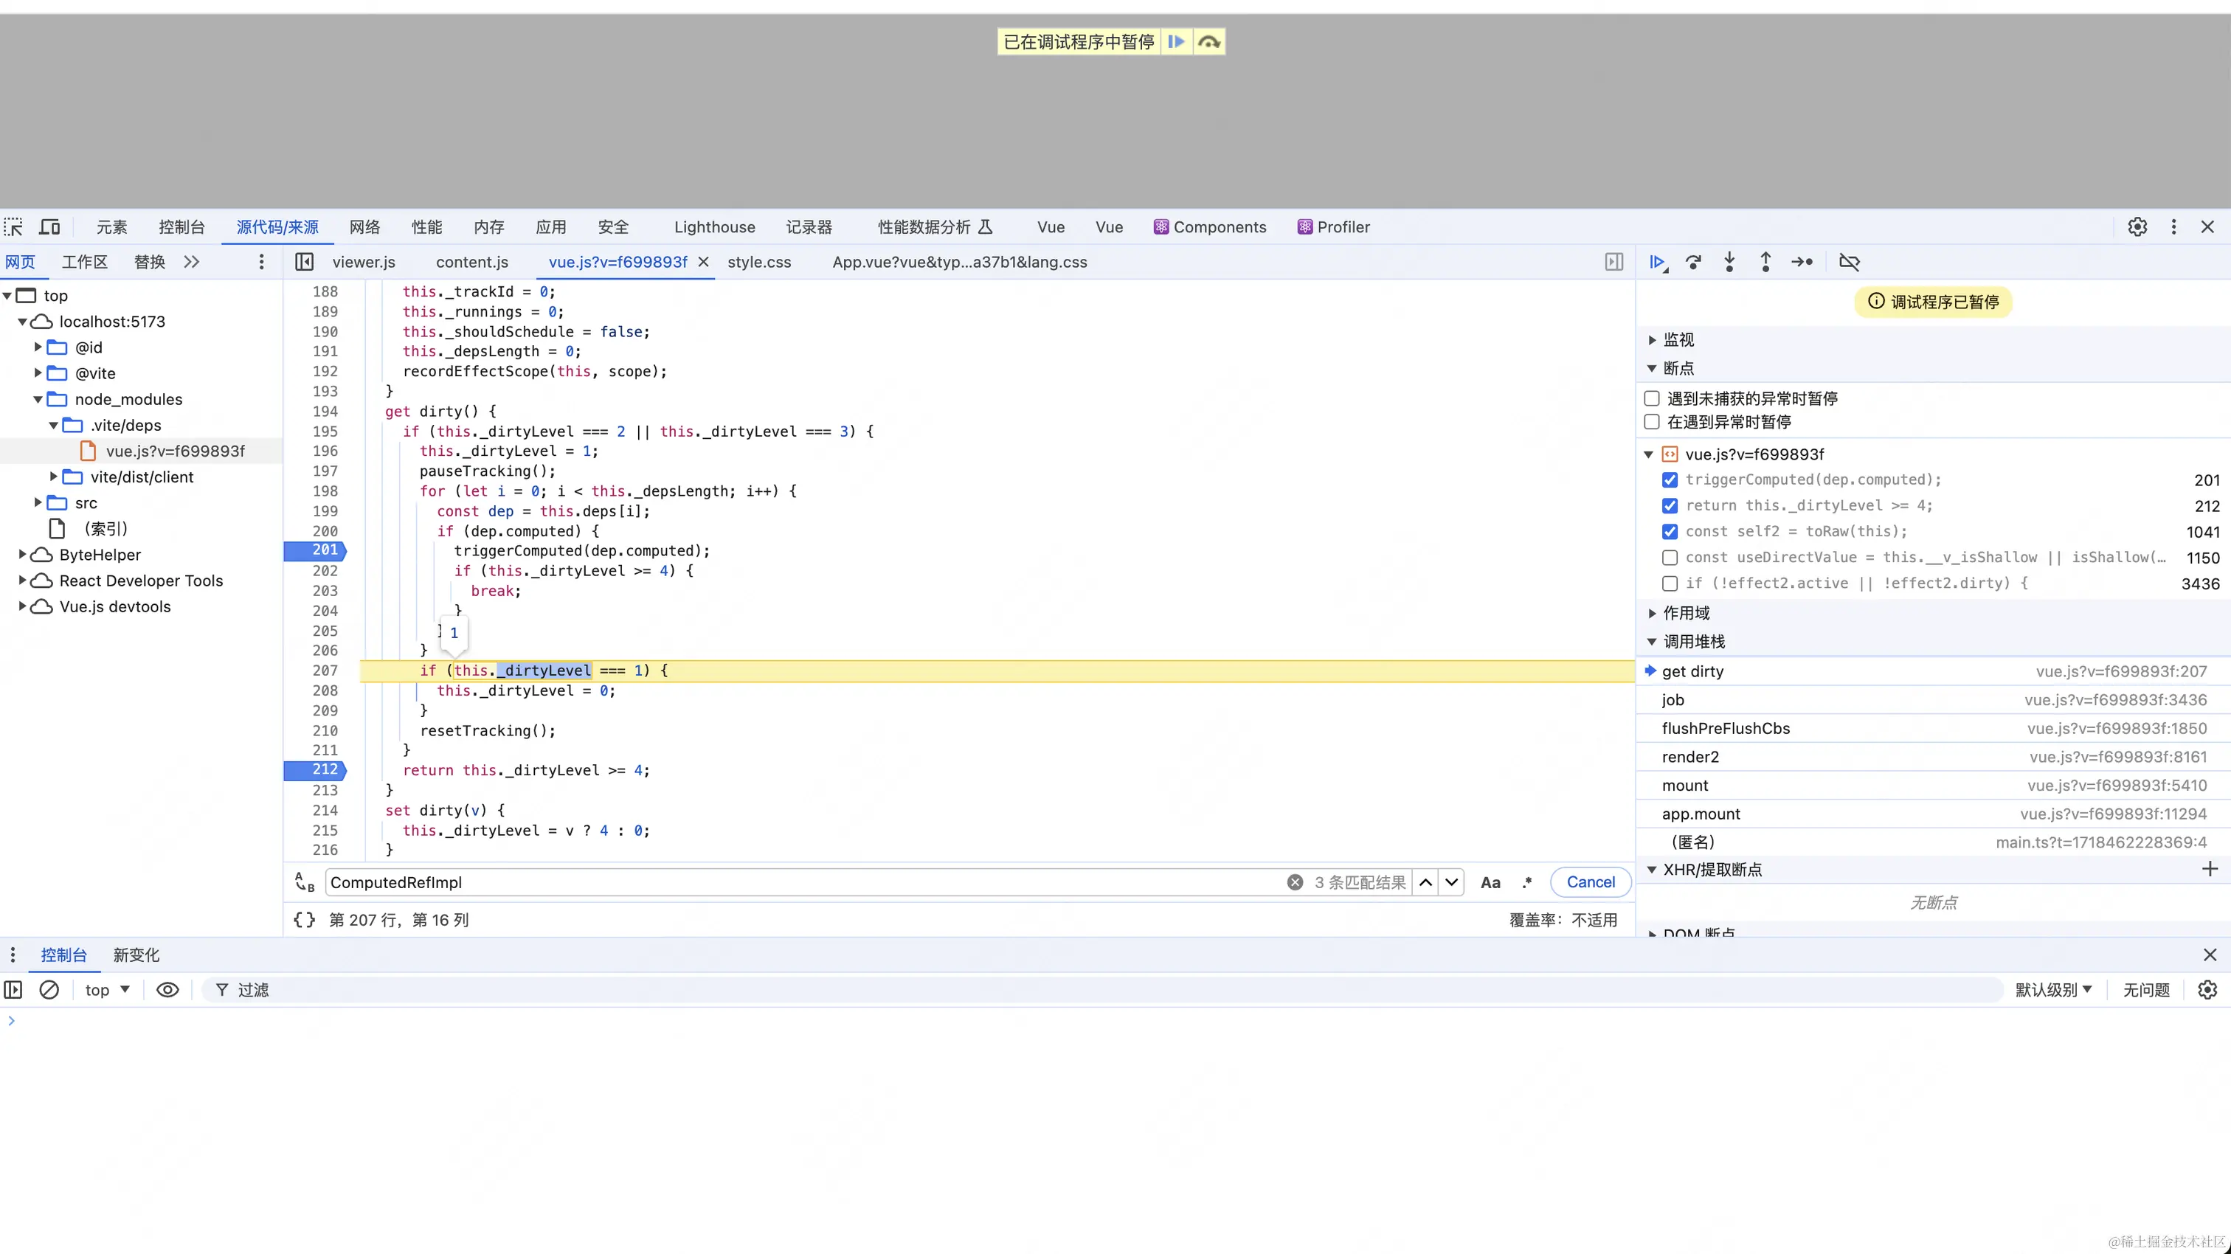Uncheck breakpoint at line 201 triggerComputed
Viewport: 2231px width, 1254px height.
tap(1670, 479)
